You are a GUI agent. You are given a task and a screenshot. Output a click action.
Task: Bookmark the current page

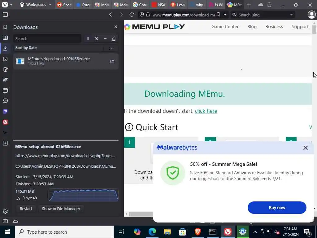coord(218,15)
